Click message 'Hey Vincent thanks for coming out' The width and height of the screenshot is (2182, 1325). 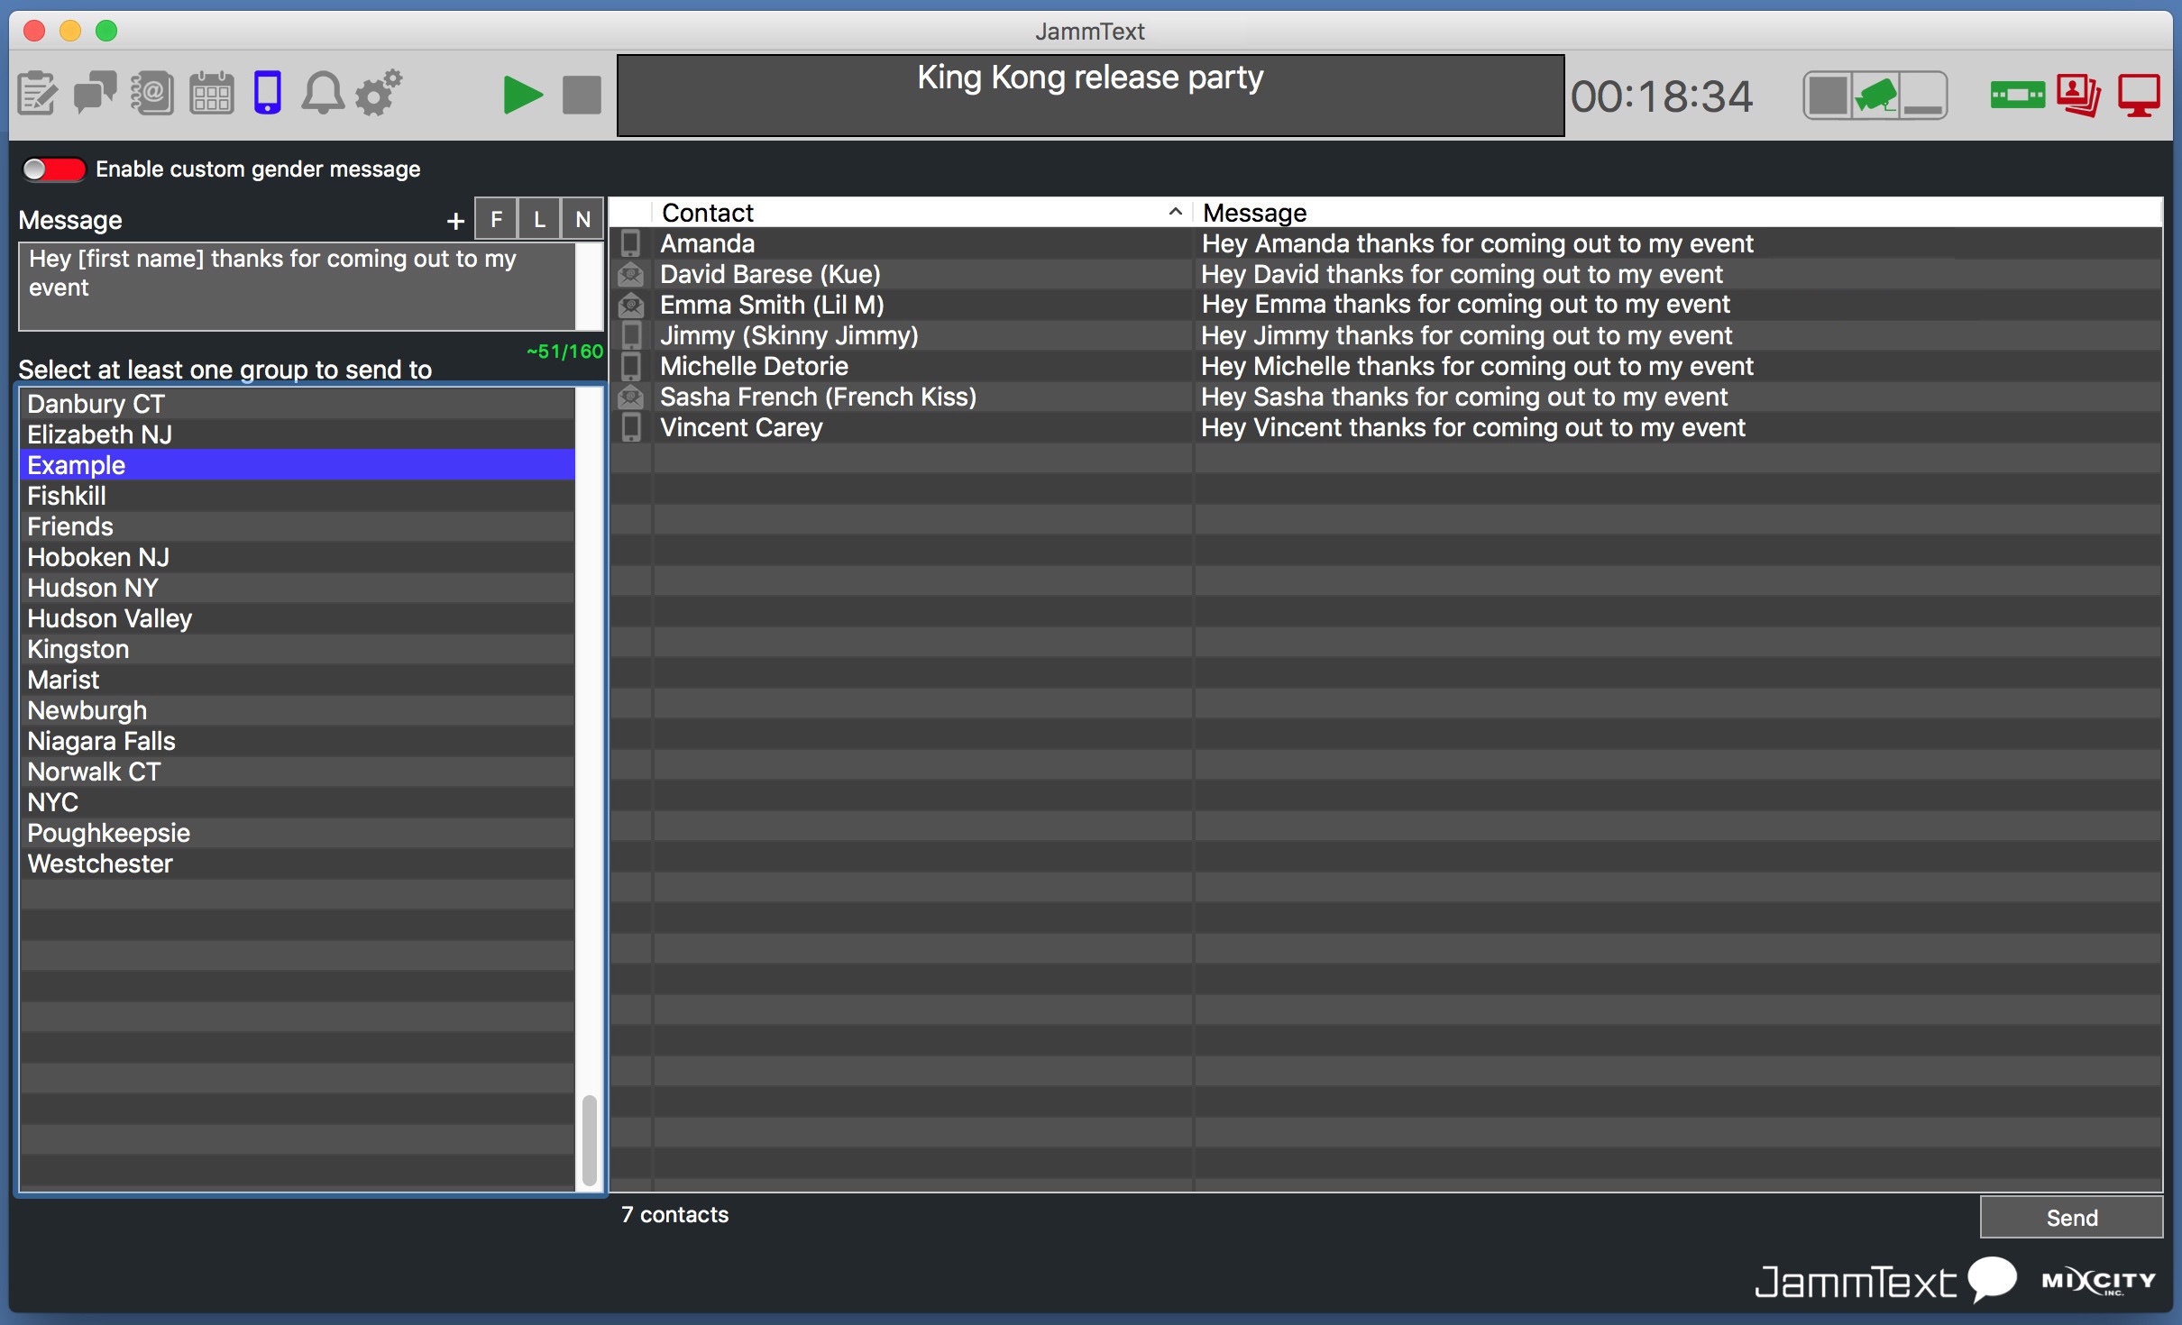(x=1473, y=427)
